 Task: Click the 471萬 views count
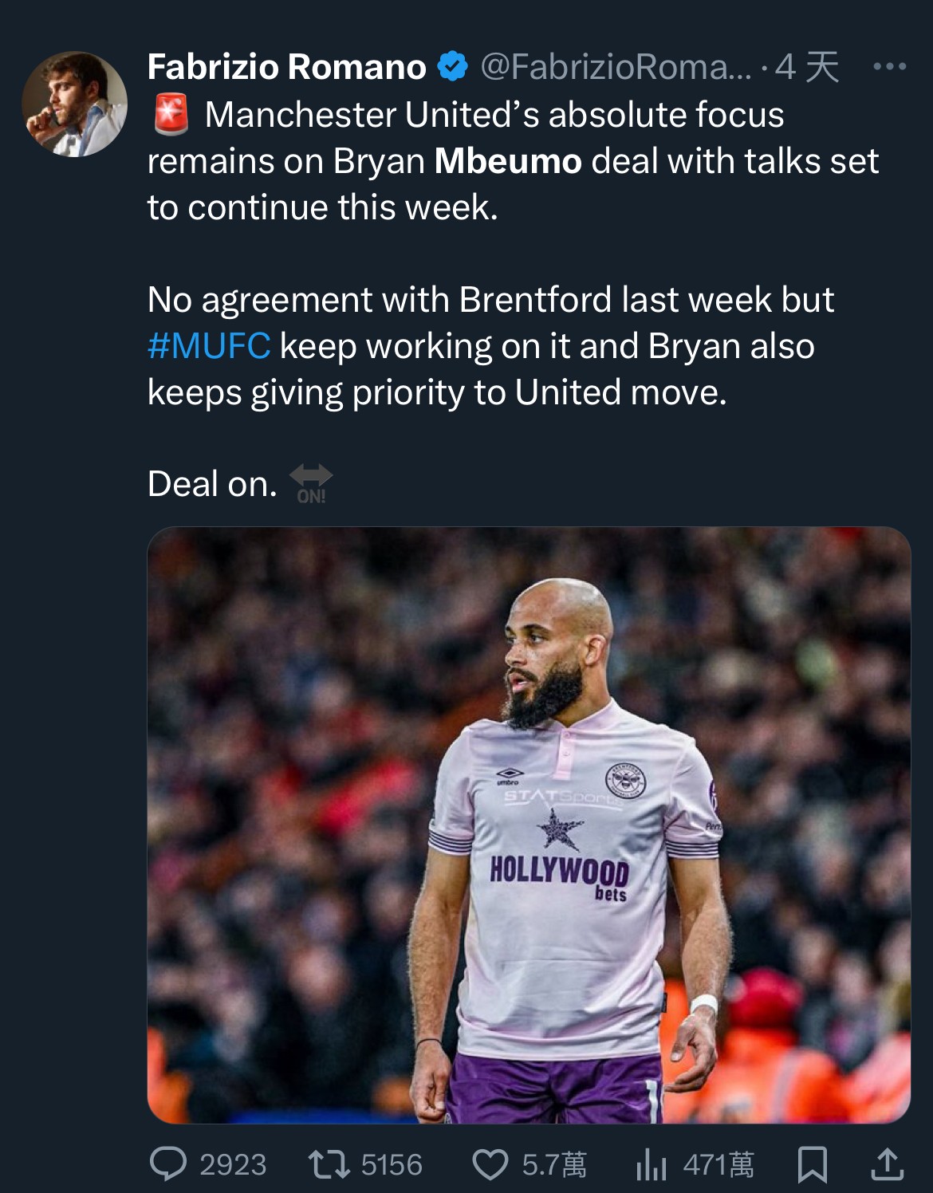718,1165
